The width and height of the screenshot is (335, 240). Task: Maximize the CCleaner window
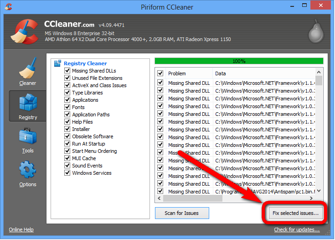(304, 5)
